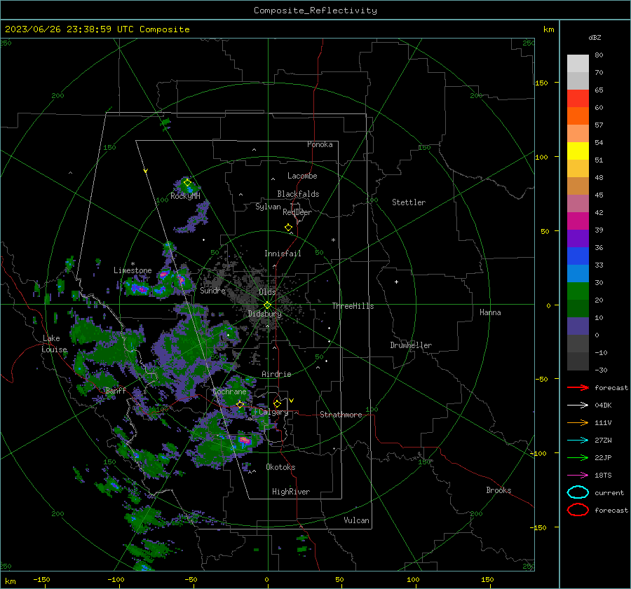Click the HighRiver city label
This screenshot has width=631, height=589.
pyautogui.click(x=291, y=492)
